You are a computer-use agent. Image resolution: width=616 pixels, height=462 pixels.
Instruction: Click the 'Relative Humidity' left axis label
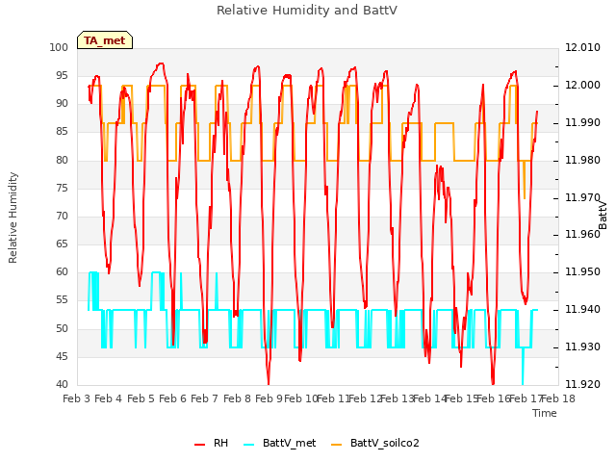click(x=13, y=218)
